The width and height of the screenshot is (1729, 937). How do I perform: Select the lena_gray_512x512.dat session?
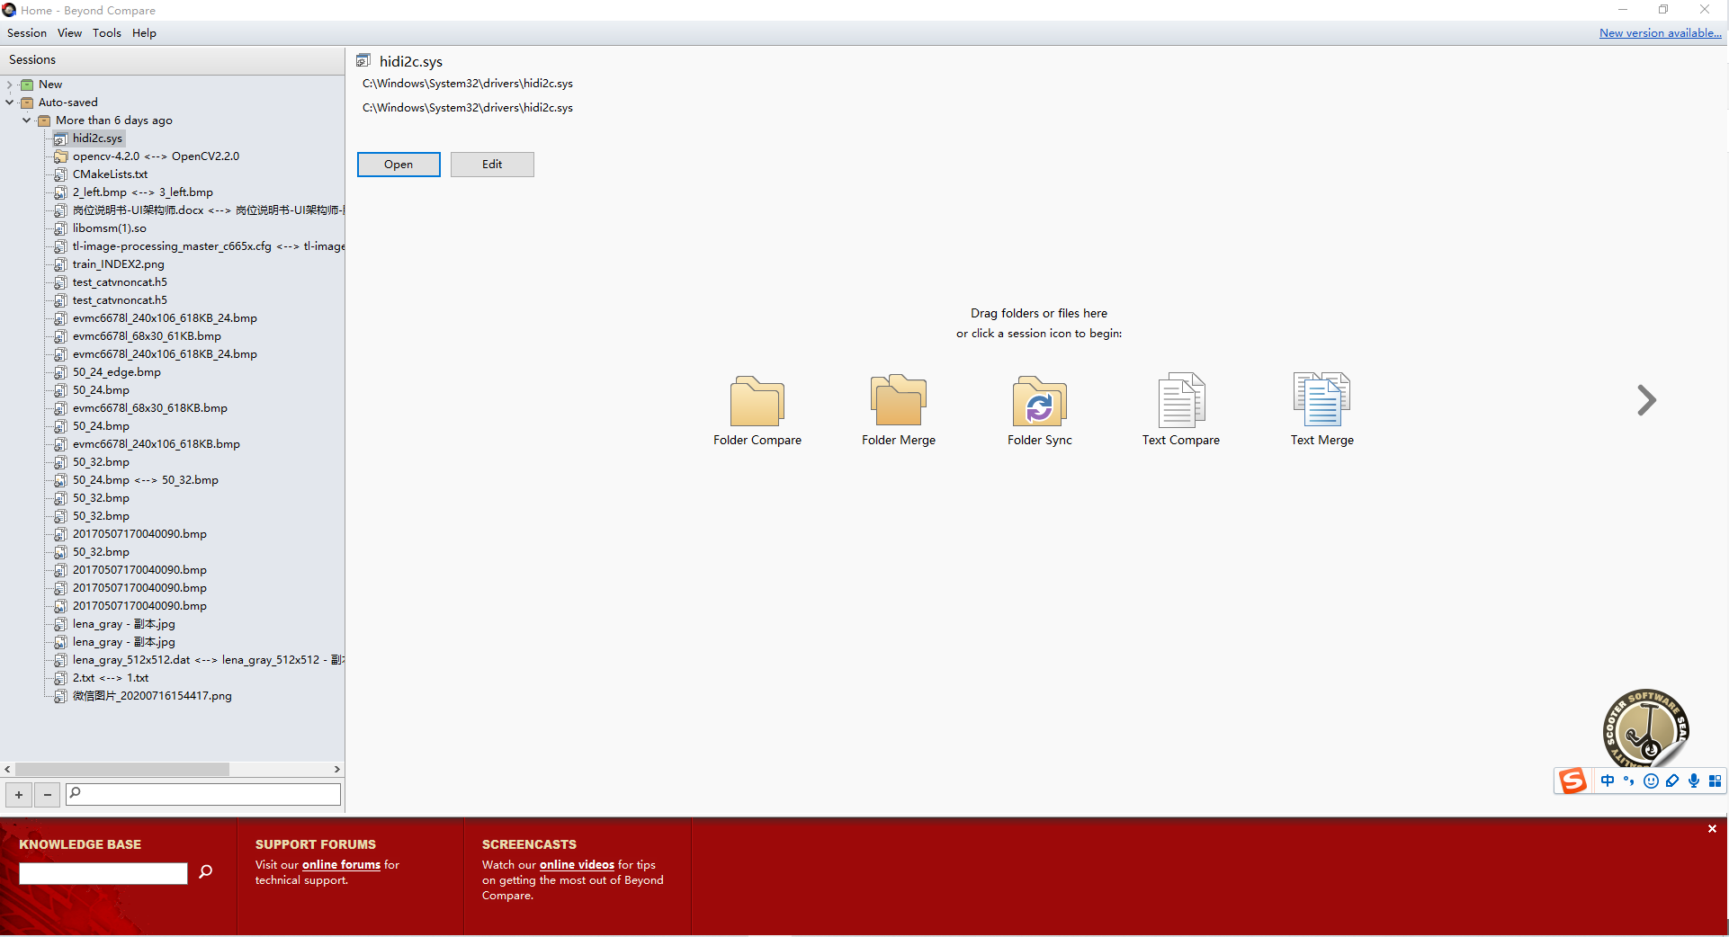[208, 660]
